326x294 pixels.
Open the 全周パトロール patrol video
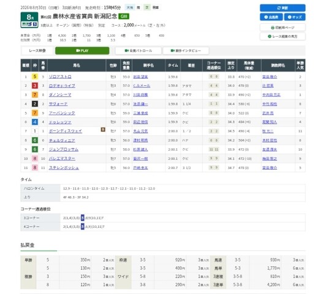(138, 51)
